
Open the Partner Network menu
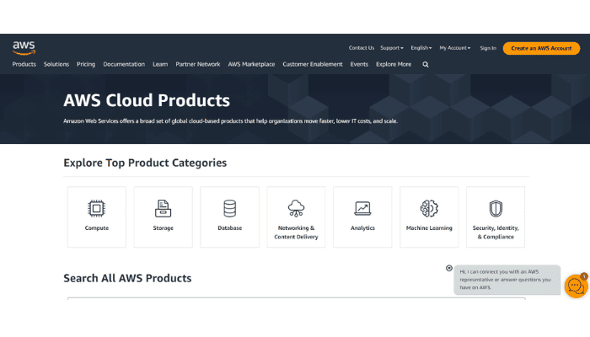coord(198,64)
